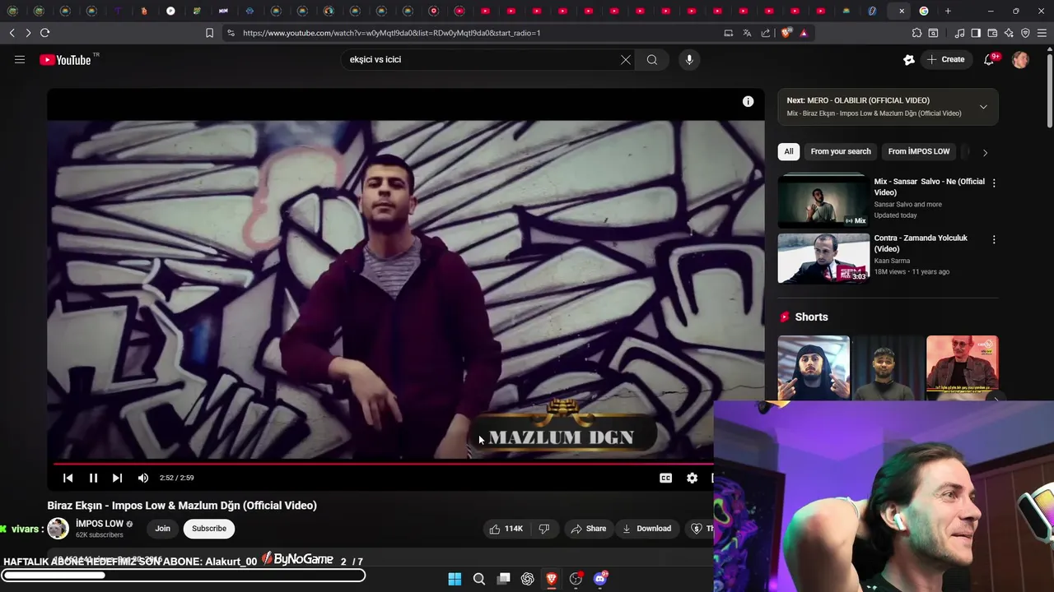Open Brave Wallet icon
The width and height of the screenshot is (1054, 592).
pos(992,33)
